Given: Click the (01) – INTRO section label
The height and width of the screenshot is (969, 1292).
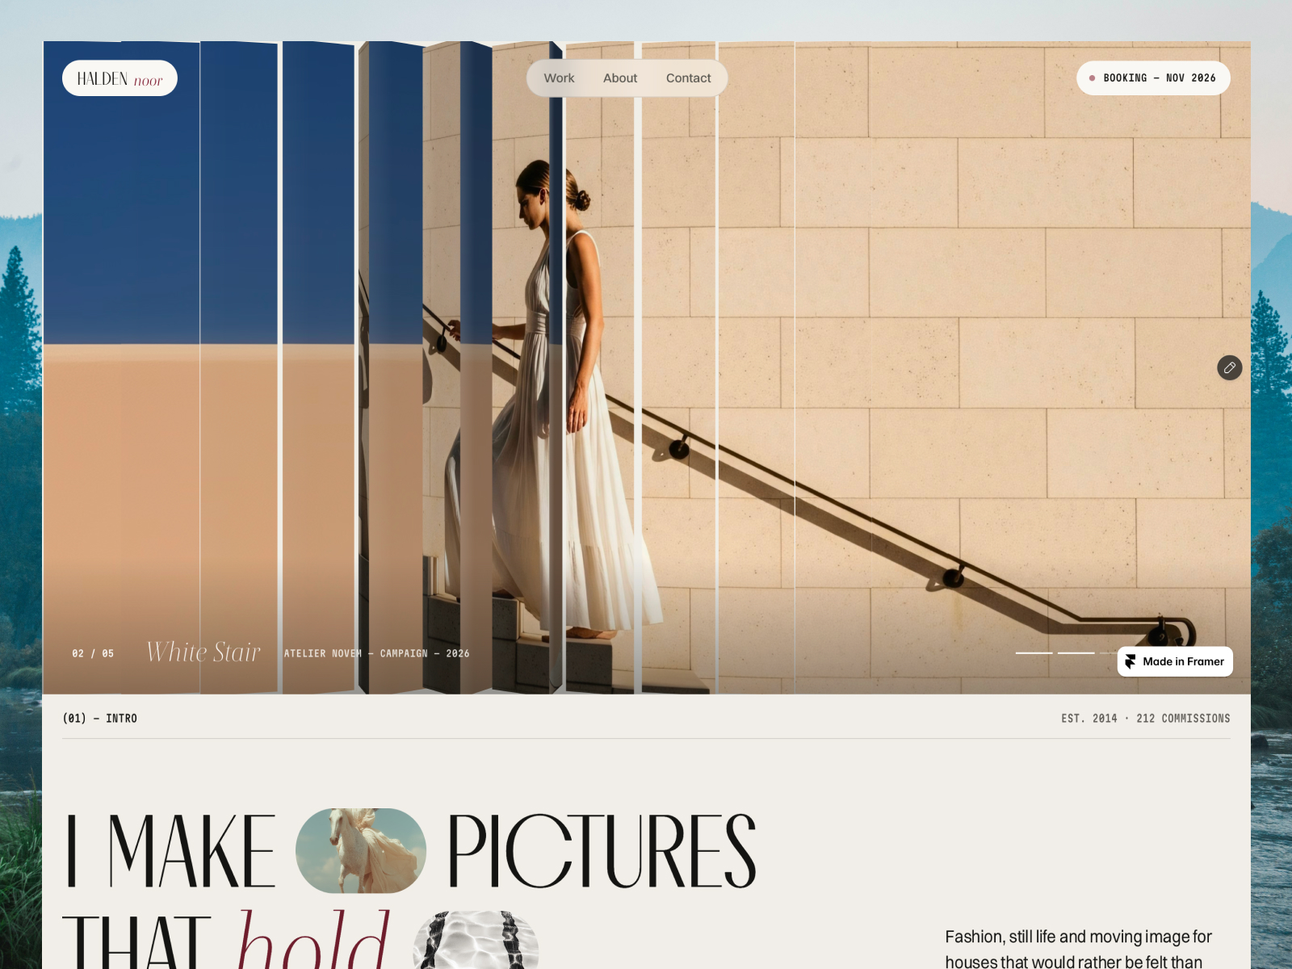Looking at the screenshot, I should pos(100,718).
